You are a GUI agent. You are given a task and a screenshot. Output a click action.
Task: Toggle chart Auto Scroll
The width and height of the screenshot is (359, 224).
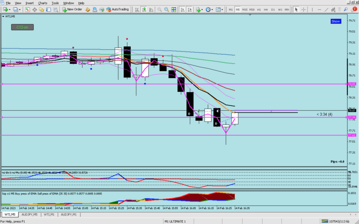183,9
